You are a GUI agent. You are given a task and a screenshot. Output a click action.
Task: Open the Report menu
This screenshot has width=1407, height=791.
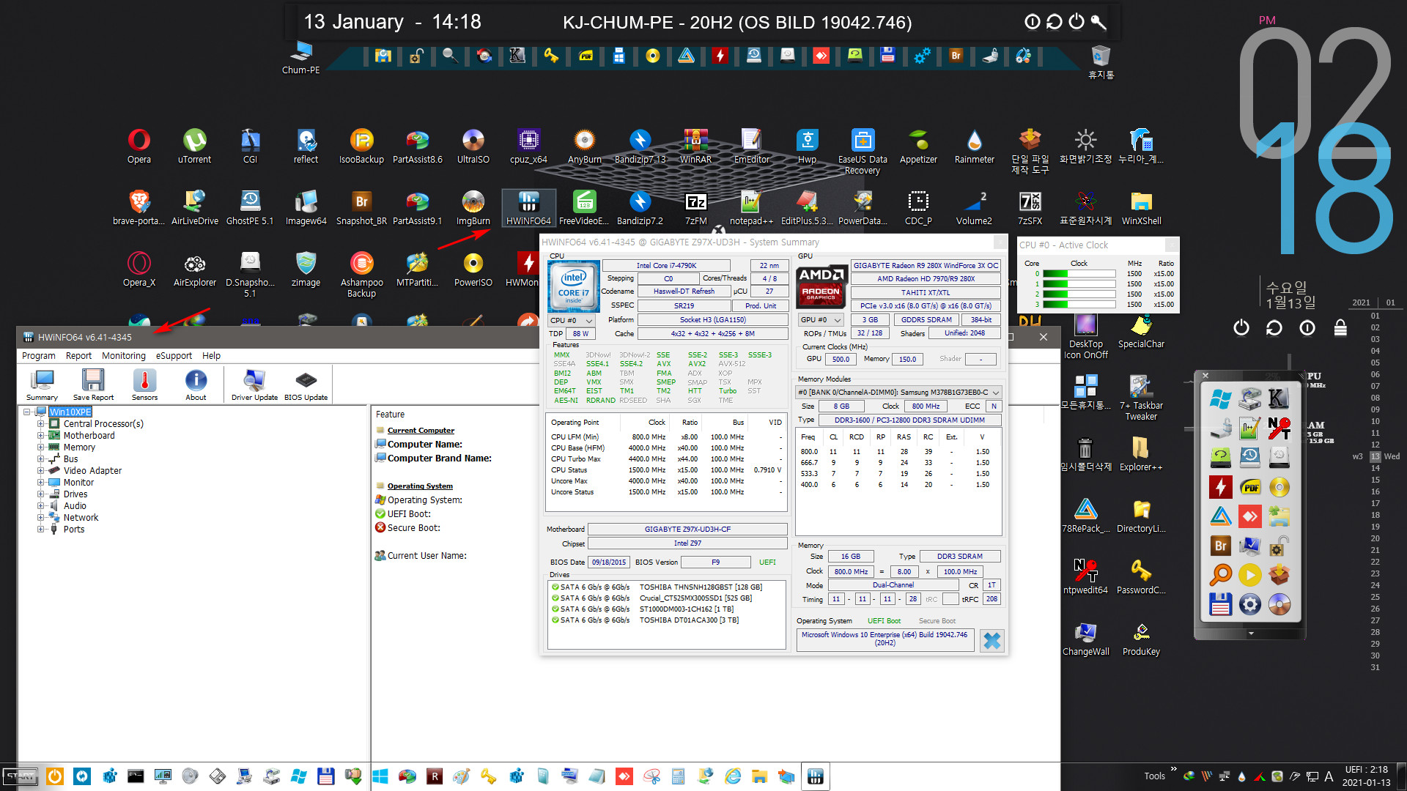(78, 355)
